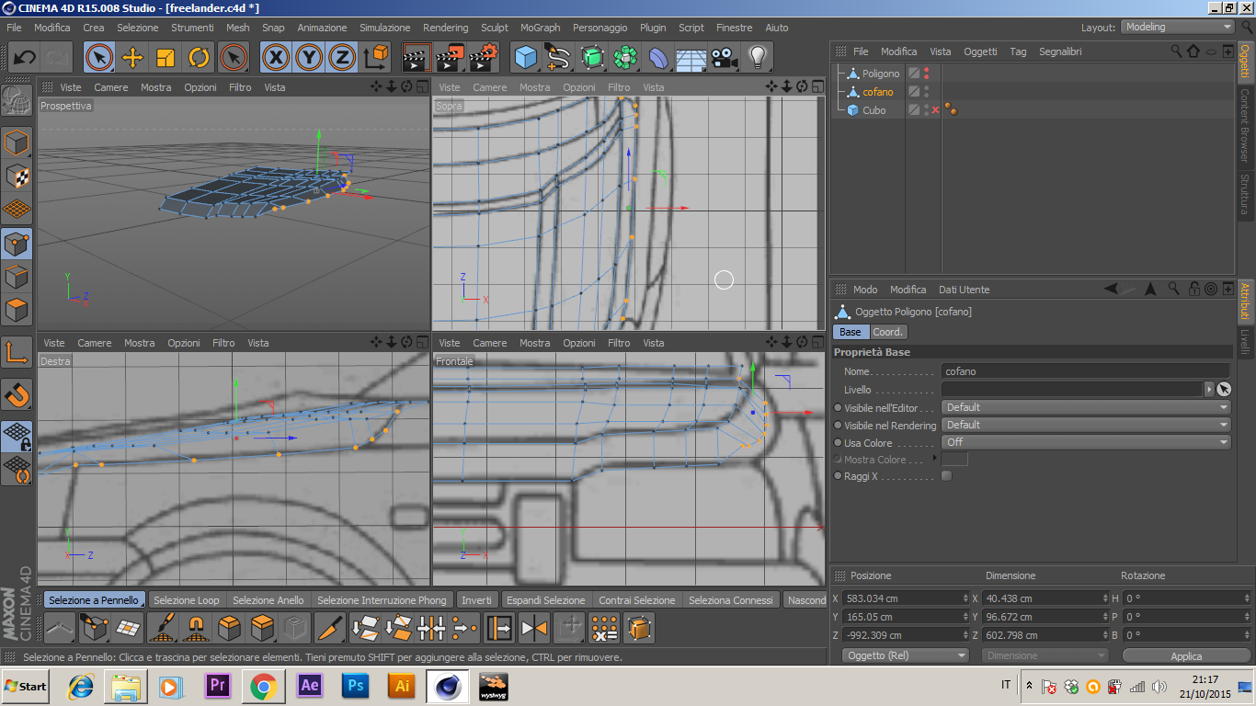Open Visibile nell'Editor dropdown
Screen dimensions: 1256x706
point(1086,407)
